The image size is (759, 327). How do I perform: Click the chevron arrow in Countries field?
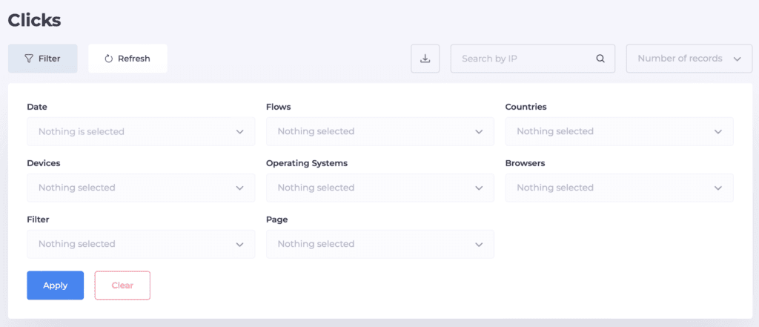coord(717,132)
